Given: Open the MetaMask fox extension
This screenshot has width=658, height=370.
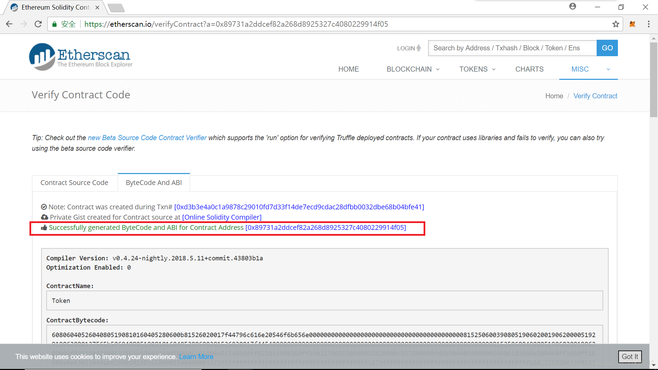Looking at the screenshot, I should coord(633,24).
